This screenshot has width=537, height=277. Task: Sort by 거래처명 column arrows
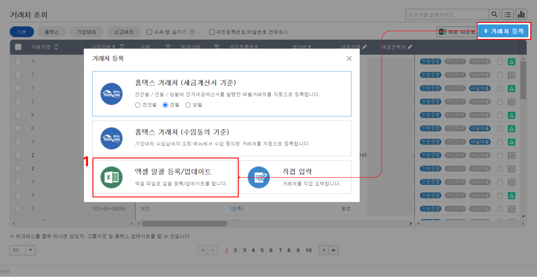pos(56,47)
